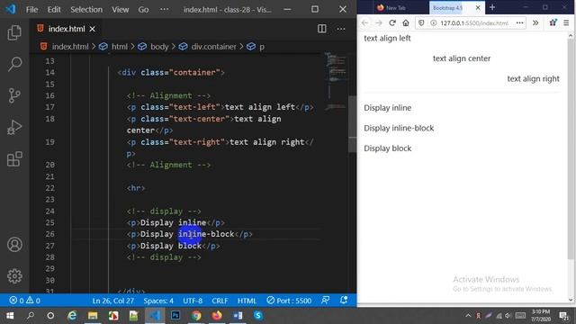Go to Firefox home page
This screenshot has height=324, width=576.
click(x=406, y=22)
